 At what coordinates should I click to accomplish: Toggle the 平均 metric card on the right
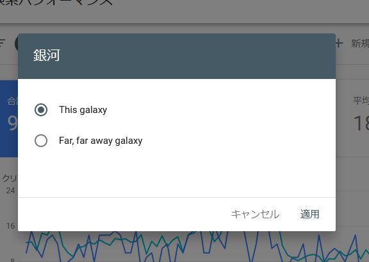[352, 118]
